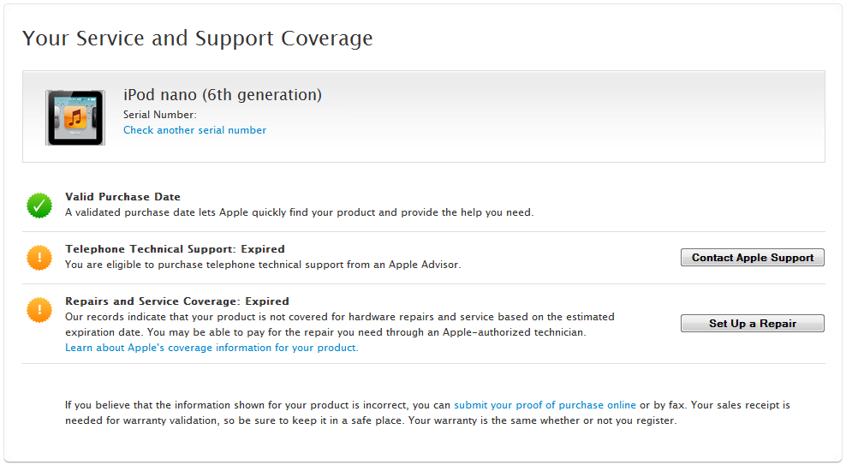Click orange warning icon beside Telephone Technical Support
The width and height of the screenshot is (846, 465).
tap(39, 257)
